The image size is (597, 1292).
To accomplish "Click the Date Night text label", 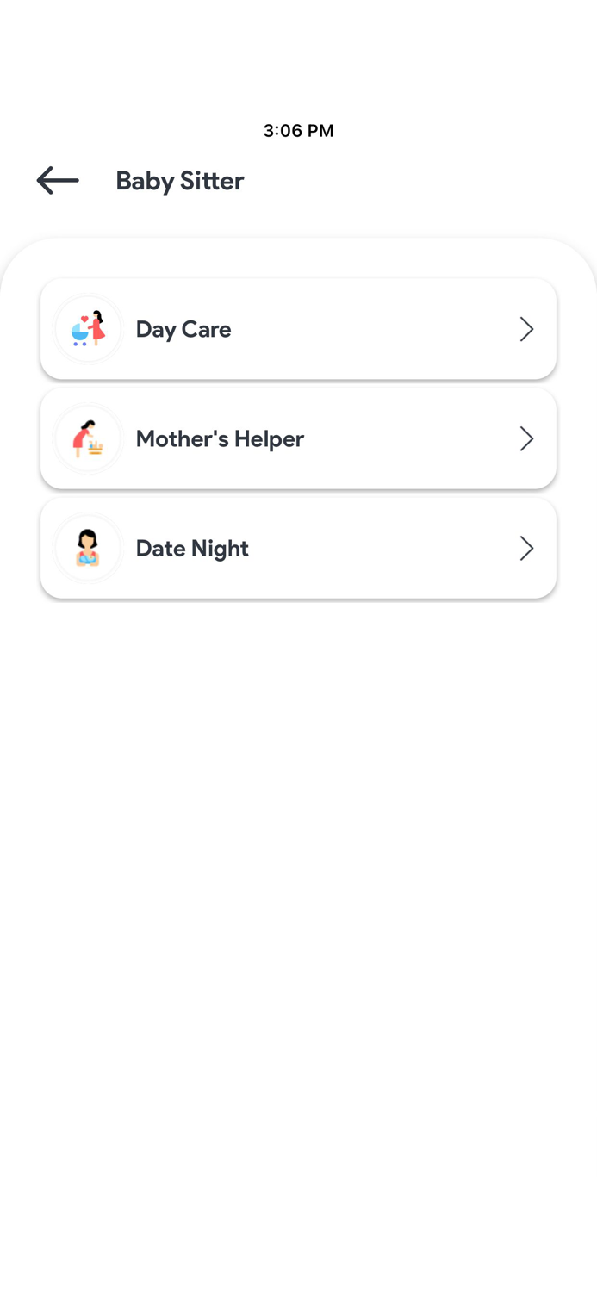I will (192, 548).
